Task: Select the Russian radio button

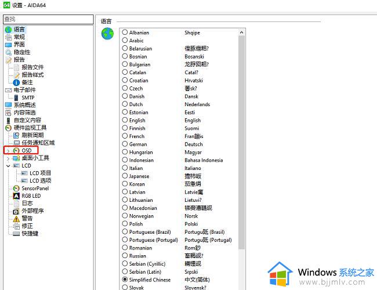Action: tap(125, 255)
